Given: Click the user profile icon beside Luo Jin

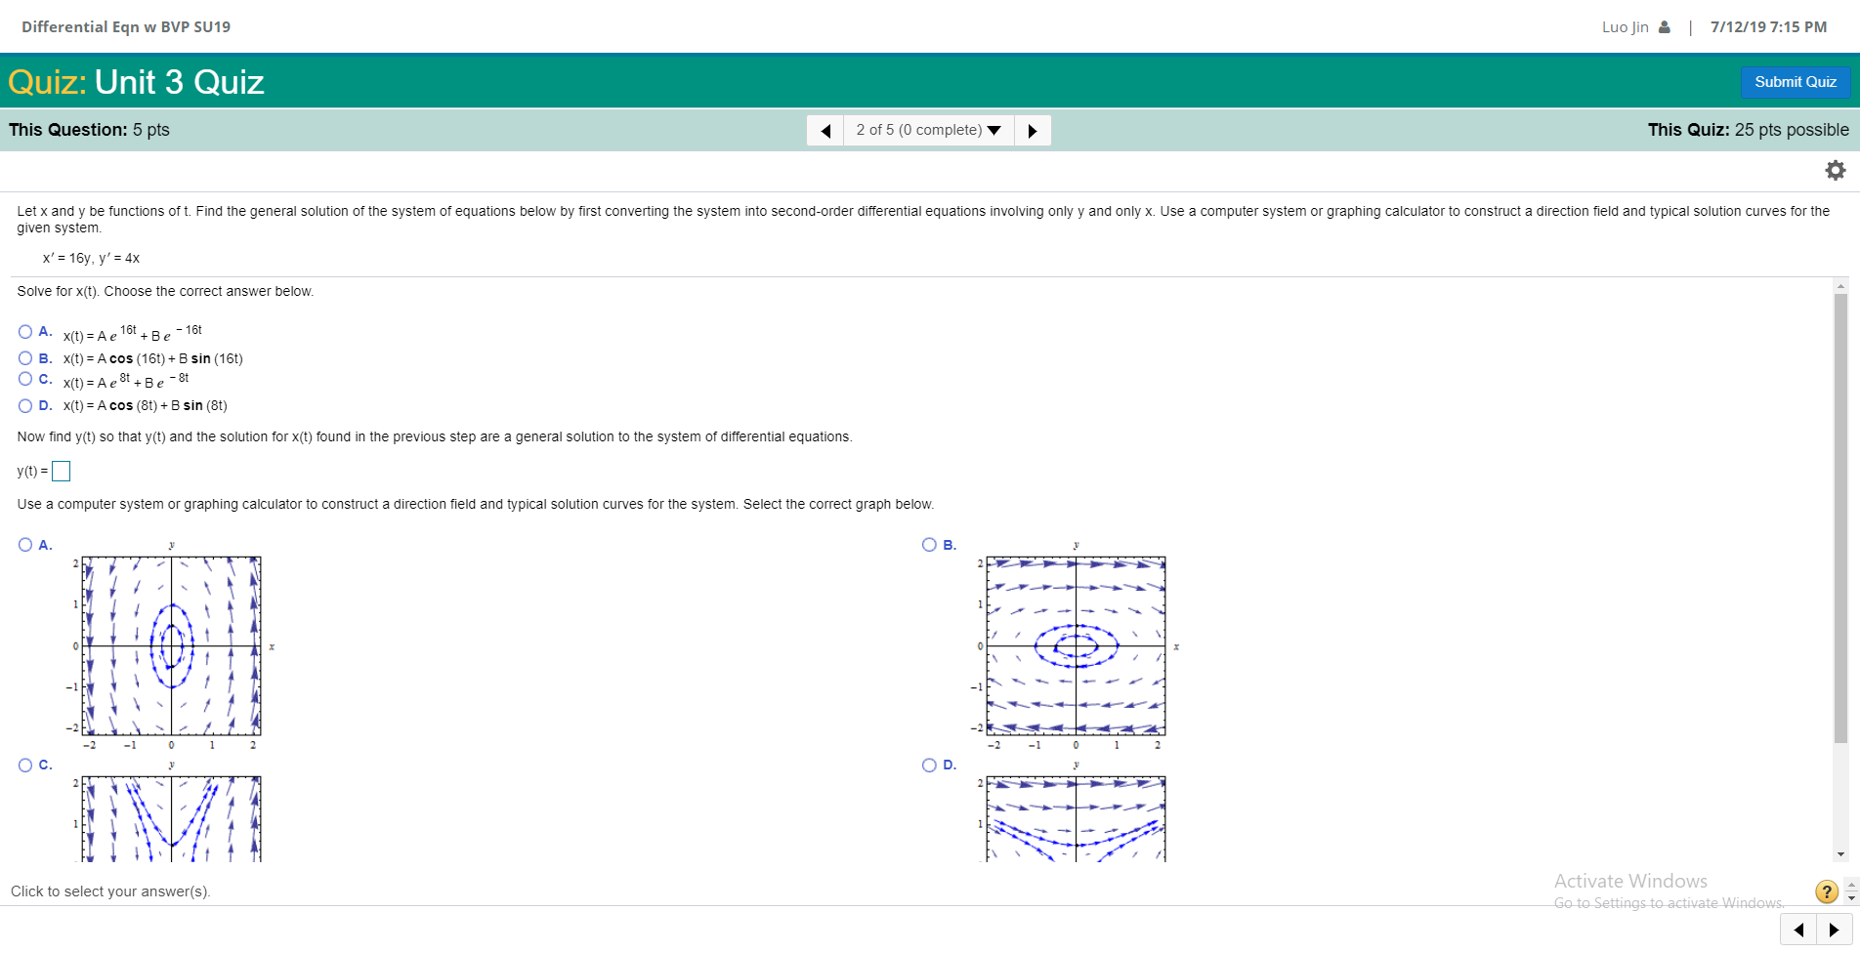Looking at the screenshot, I should (x=1665, y=27).
